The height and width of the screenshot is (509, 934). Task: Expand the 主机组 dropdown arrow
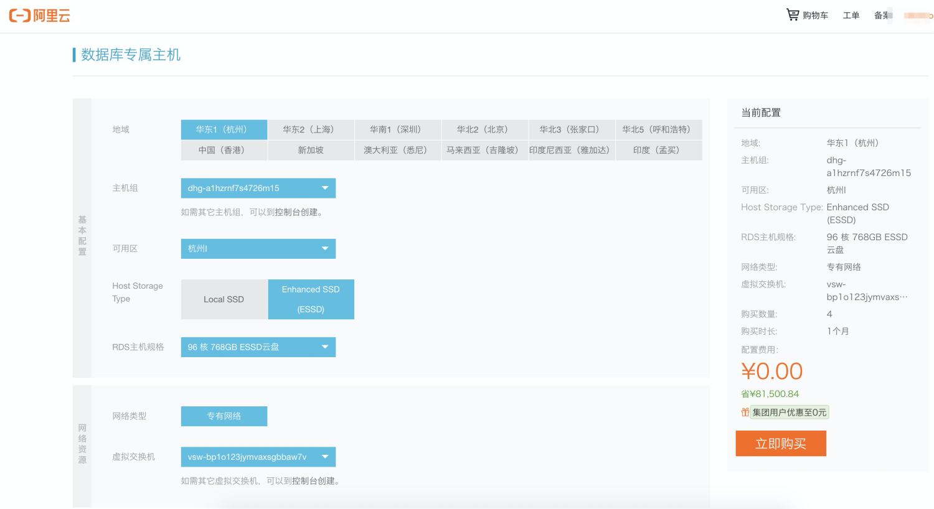(325, 188)
